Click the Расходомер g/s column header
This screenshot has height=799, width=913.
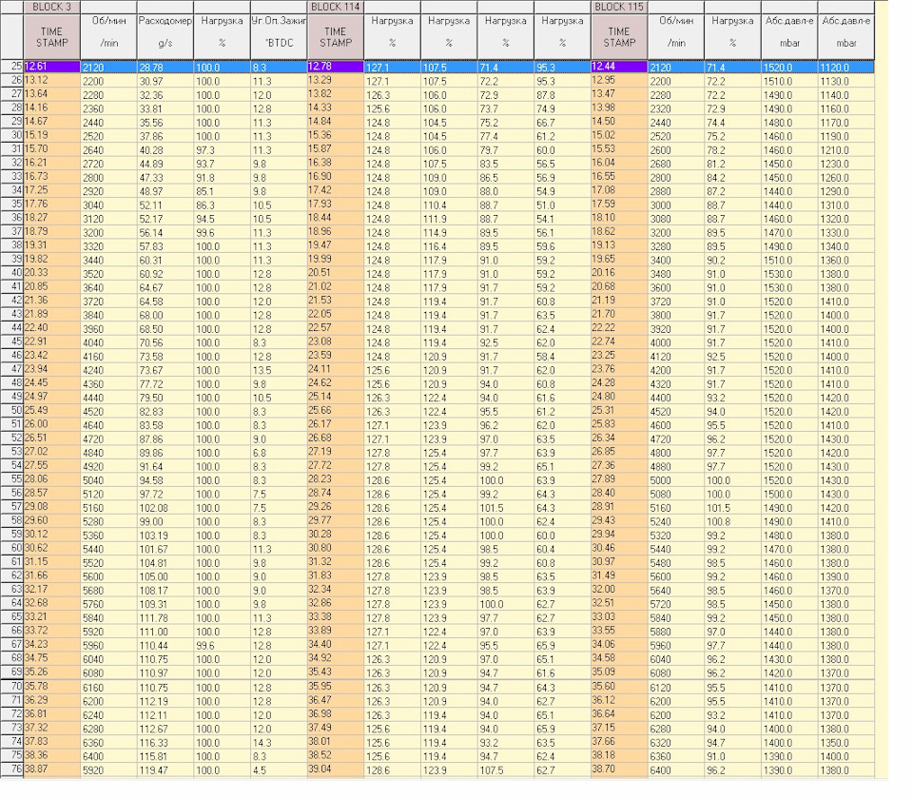165,37
